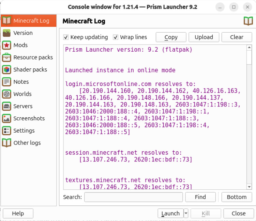Open the Notes page label
Viewport: 256px width, 221px height.
point(21,82)
